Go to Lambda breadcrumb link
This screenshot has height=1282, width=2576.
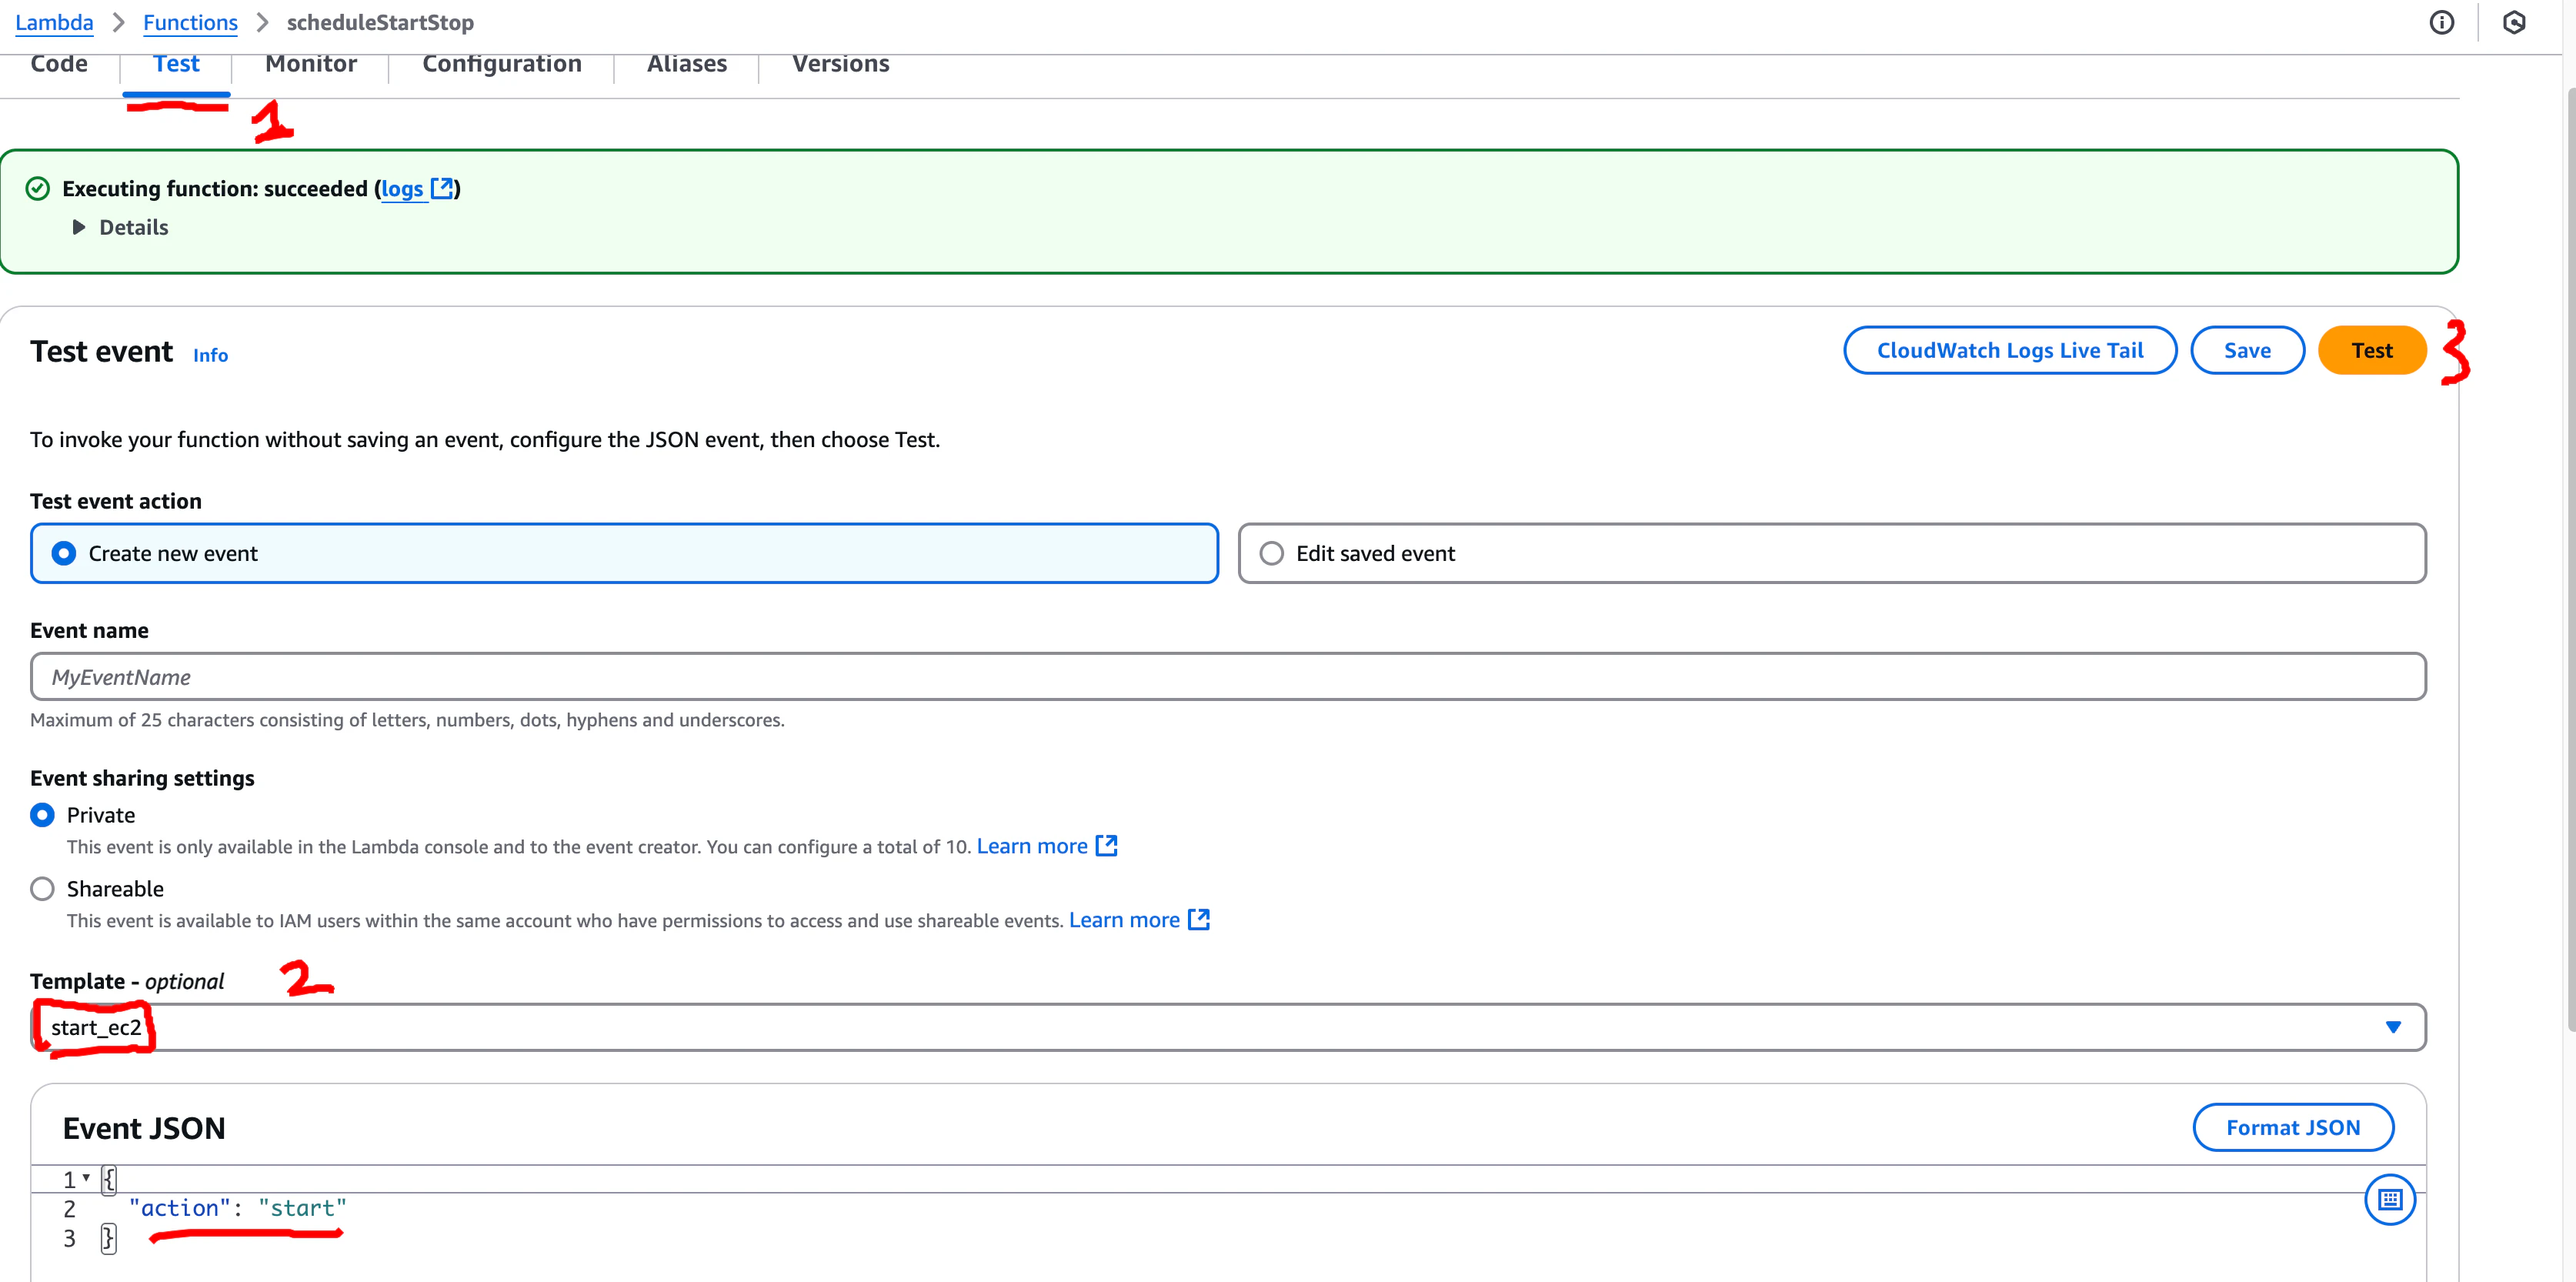coord(54,22)
